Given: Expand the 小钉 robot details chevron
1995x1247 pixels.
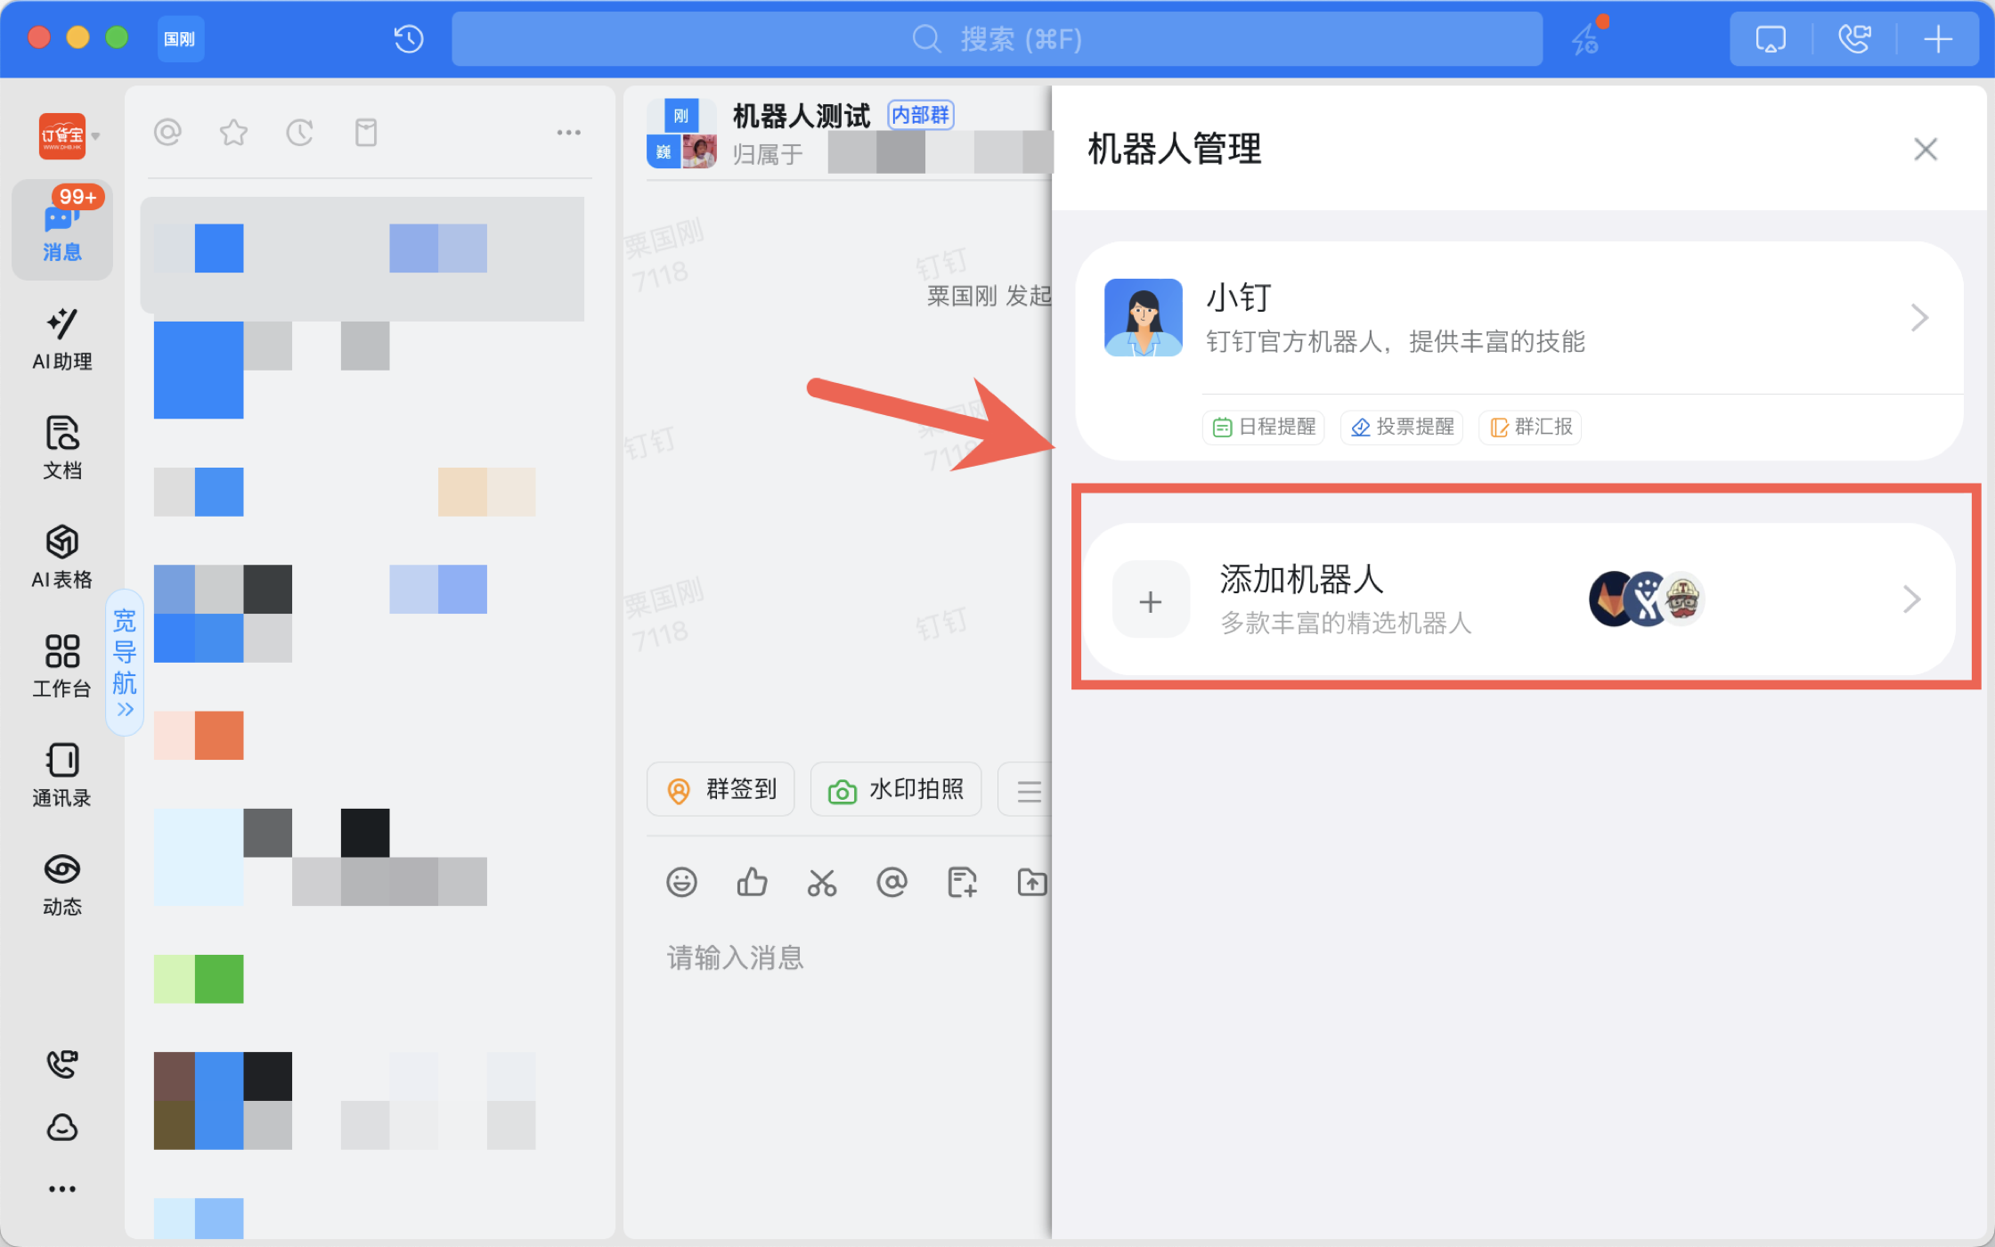Looking at the screenshot, I should click(1919, 318).
